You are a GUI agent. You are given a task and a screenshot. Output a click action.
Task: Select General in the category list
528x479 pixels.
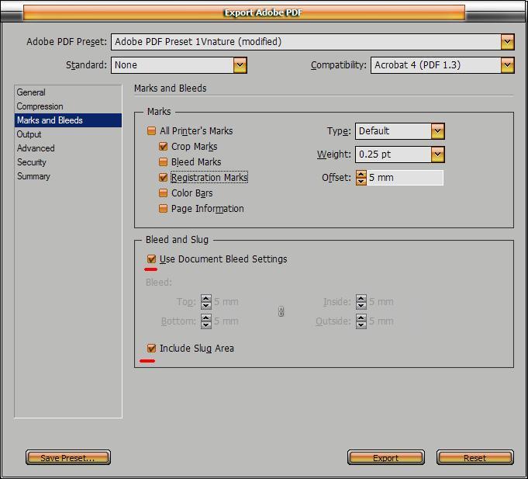pyautogui.click(x=68, y=92)
